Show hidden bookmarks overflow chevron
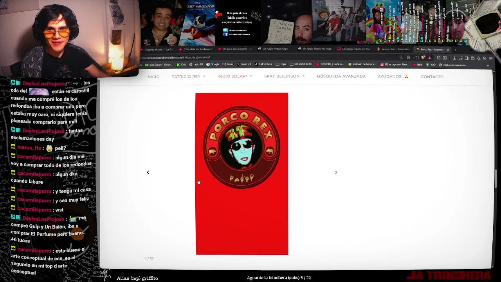 coord(488,65)
